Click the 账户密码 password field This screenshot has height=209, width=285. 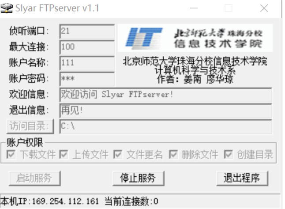(x=87, y=79)
